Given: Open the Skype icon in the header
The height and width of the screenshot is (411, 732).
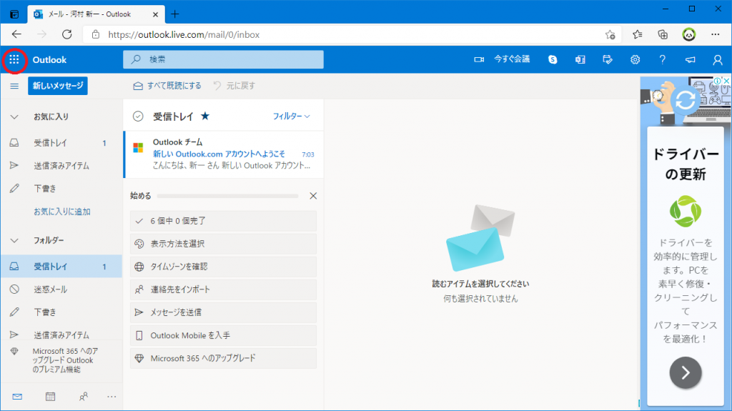Looking at the screenshot, I should pyautogui.click(x=553, y=60).
